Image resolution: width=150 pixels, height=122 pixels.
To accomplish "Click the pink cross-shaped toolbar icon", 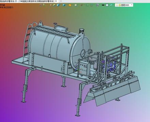I will [x=82, y=5].
